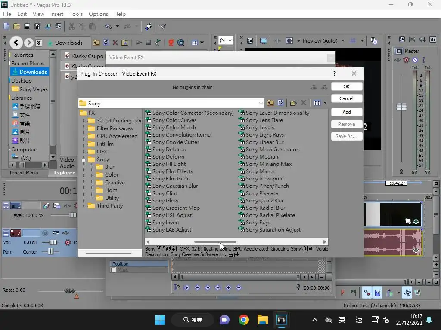Click the Undo arrow icon
This screenshot has width=441, height=330.
pos(108,26)
